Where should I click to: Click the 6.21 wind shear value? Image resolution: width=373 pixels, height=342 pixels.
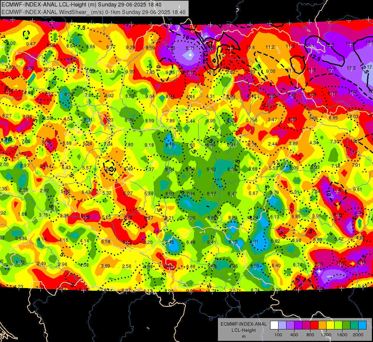coord(70,70)
